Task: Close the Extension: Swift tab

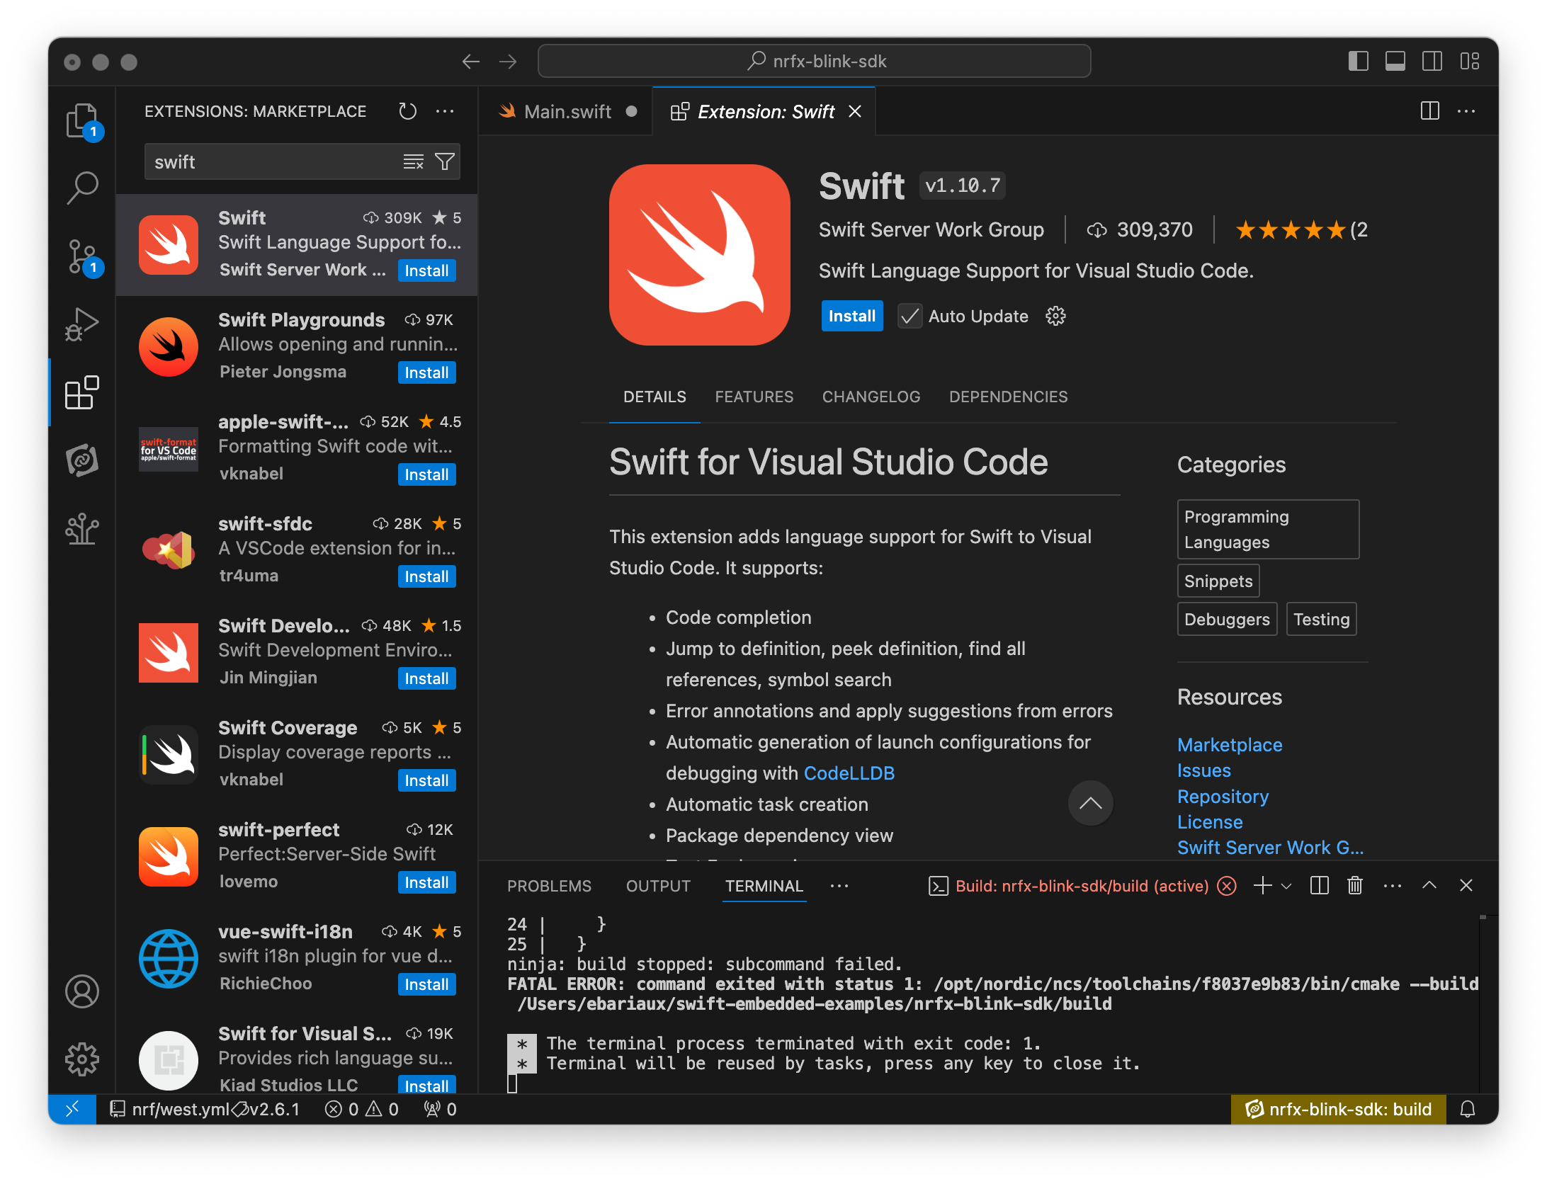Action: (855, 111)
